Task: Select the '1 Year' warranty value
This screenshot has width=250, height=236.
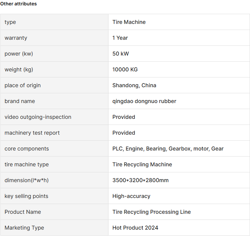Action: 120,38
